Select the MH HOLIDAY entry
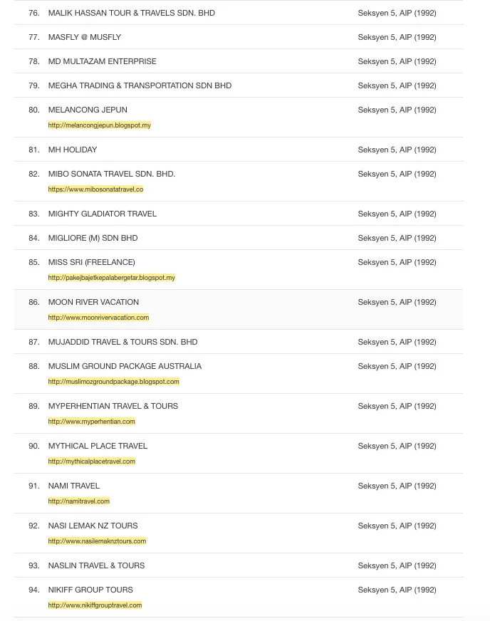The width and height of the screenshot is (490, 621). click(x=72, y=150)
